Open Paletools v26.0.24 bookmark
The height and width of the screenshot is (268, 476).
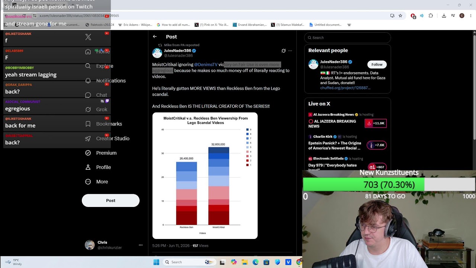(x=100, y=25)
